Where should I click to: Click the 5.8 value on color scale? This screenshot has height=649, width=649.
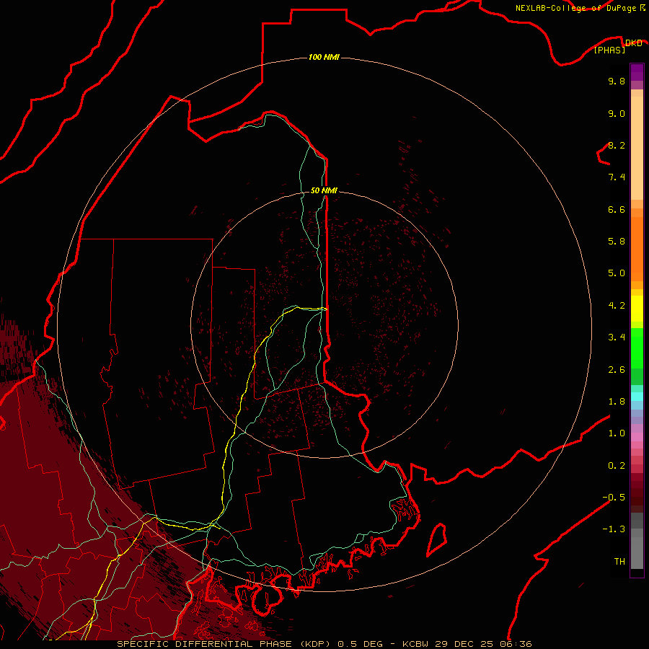pos(617,242)
